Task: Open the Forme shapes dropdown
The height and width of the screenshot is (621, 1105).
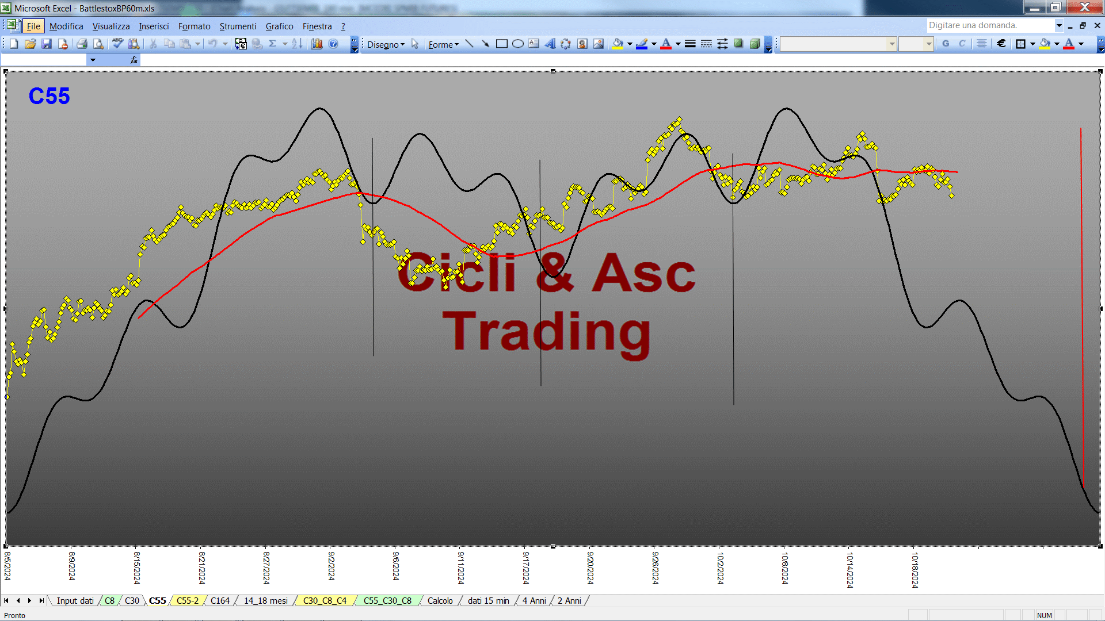Action: click(443, 44)
